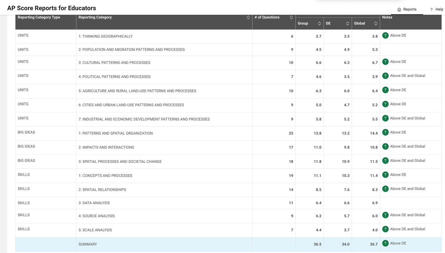Select '3: DATA ANALYSIS' skill text

pyautogui.click(x=94, y=203)
